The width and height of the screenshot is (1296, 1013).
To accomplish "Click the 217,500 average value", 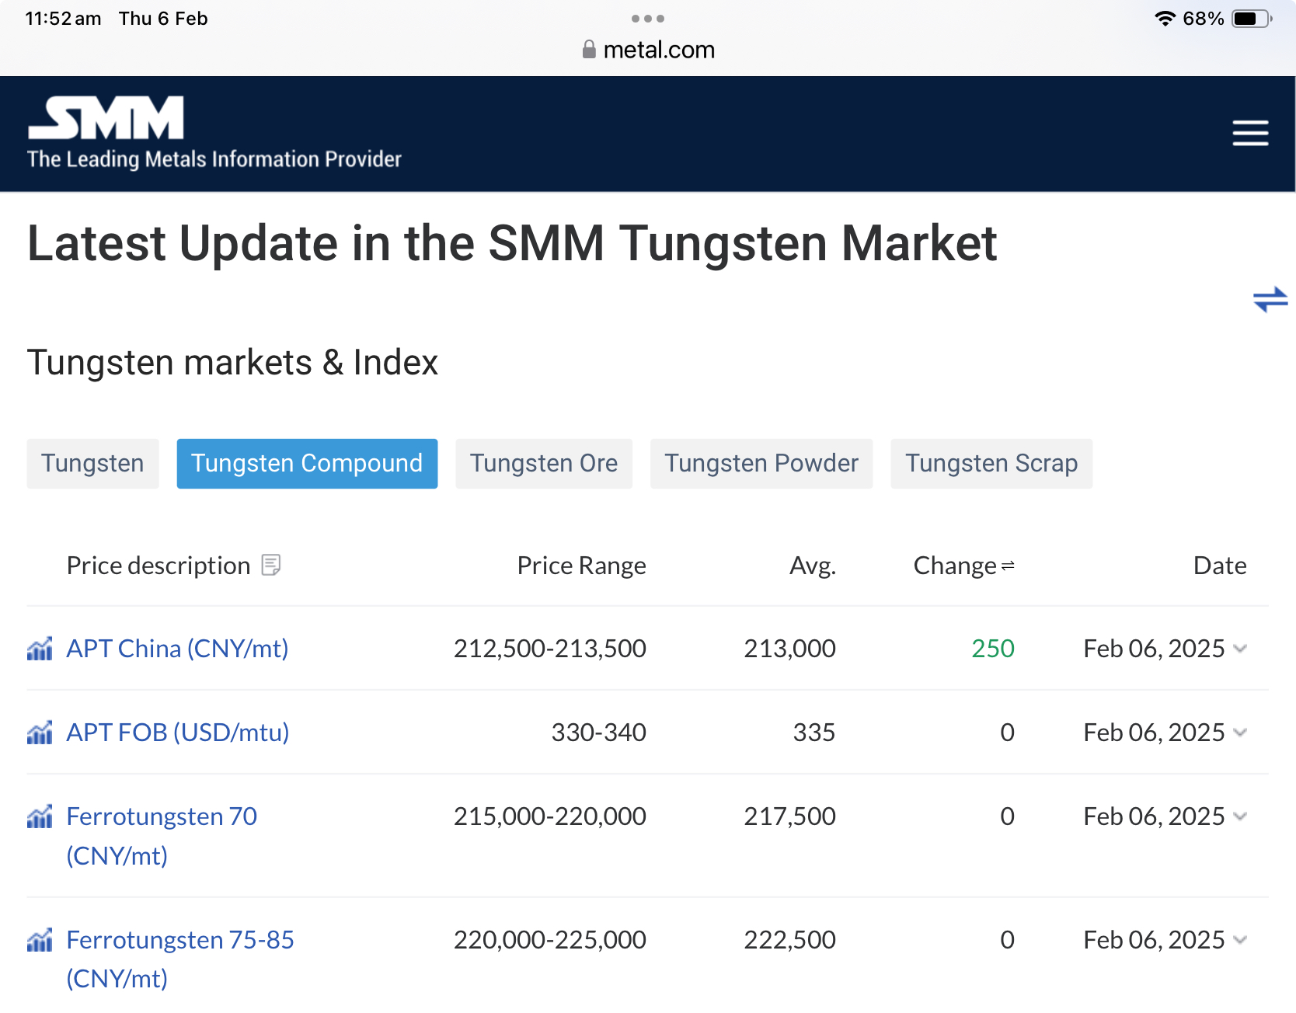I will [790, 816].
